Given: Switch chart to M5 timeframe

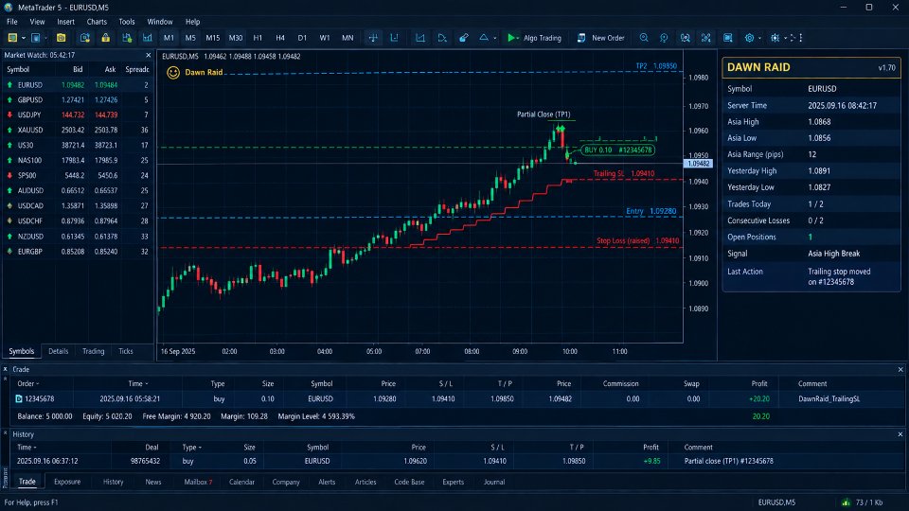Looking at the screenshot, I should pyautogui.click(x=190, y=38).
